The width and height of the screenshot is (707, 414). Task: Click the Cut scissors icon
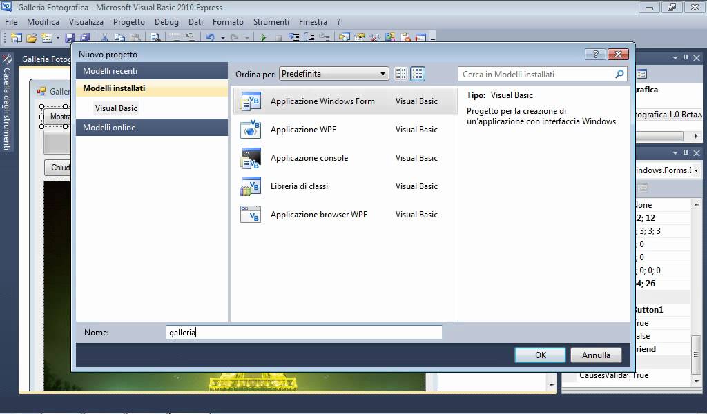click(x=104, y=38)
